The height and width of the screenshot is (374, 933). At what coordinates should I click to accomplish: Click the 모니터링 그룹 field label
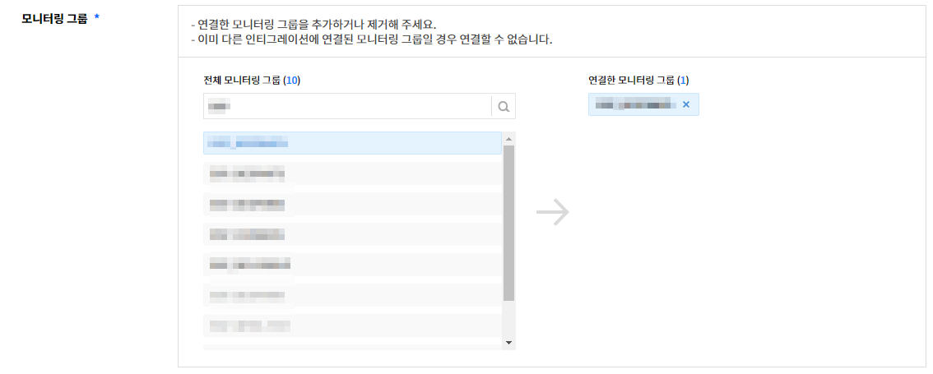(x=54, y=17)
